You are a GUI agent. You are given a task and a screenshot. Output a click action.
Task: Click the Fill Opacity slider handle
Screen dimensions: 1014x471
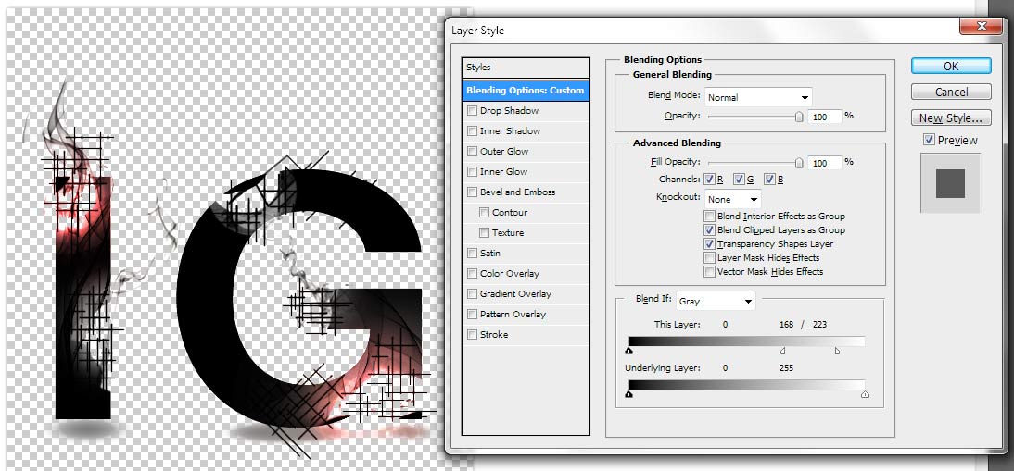click(x=799, y=163)
